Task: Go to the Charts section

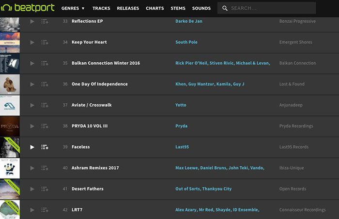Action: click(155, 8)
